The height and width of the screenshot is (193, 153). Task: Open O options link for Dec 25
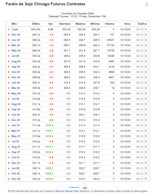click(146, 78)
